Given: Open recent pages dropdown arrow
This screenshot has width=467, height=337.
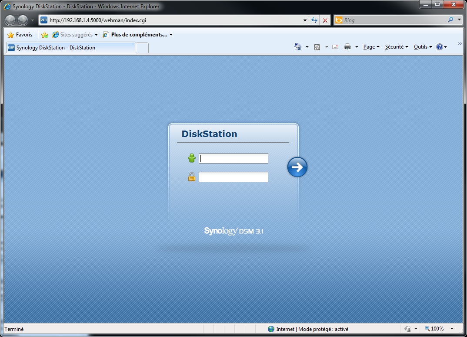Looking at the screenshot, I should (33, 20).
